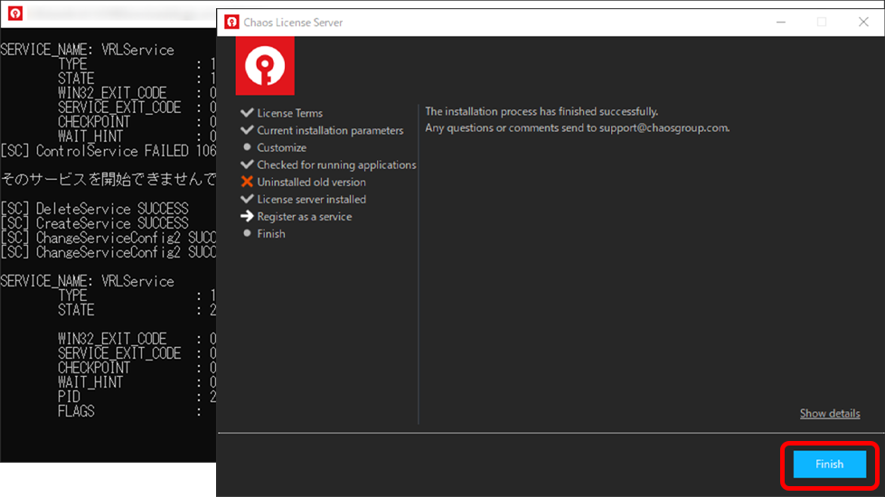
Task: Click the FLAGS line in console window
Action: click(x=130, y=412)
